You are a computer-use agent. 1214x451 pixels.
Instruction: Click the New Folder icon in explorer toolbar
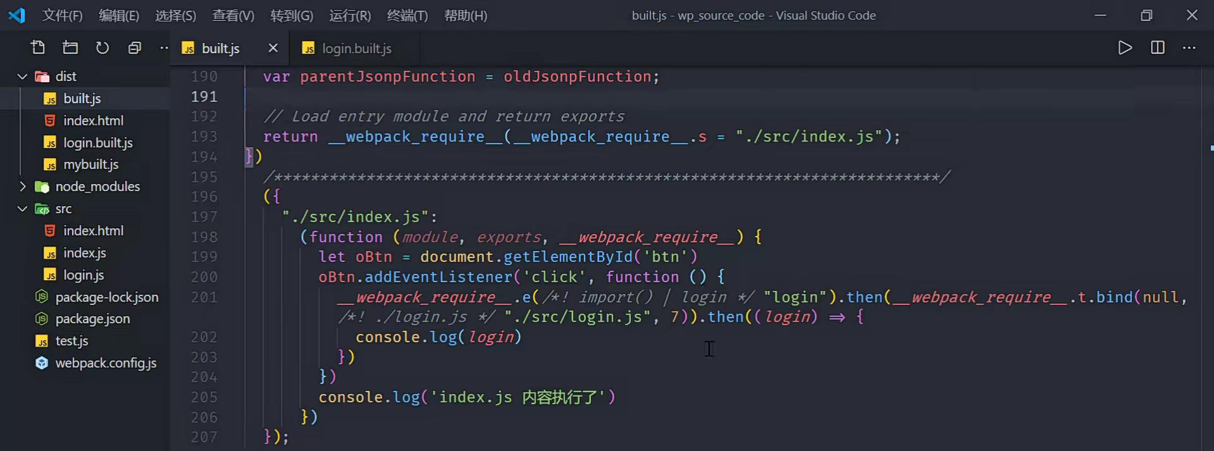coord(70,47)
